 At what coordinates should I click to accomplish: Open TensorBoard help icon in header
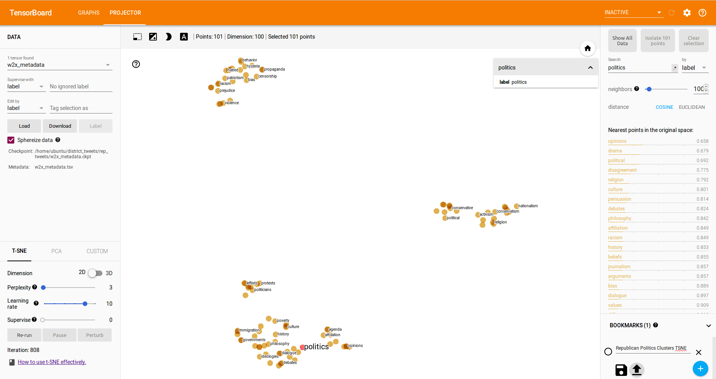[x=702, y=13]
